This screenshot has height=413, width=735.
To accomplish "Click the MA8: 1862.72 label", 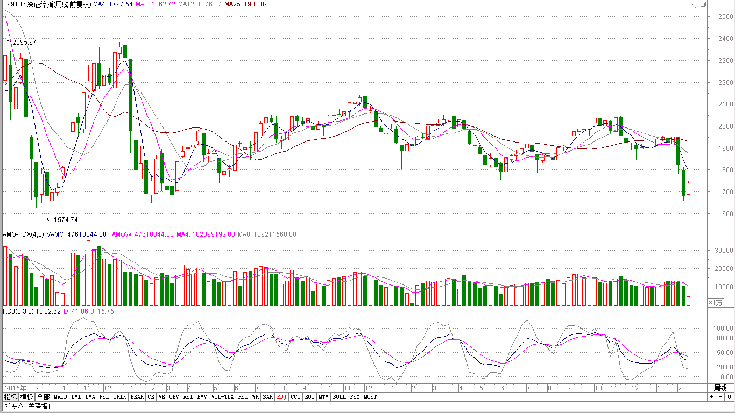I will click(156, 4).
